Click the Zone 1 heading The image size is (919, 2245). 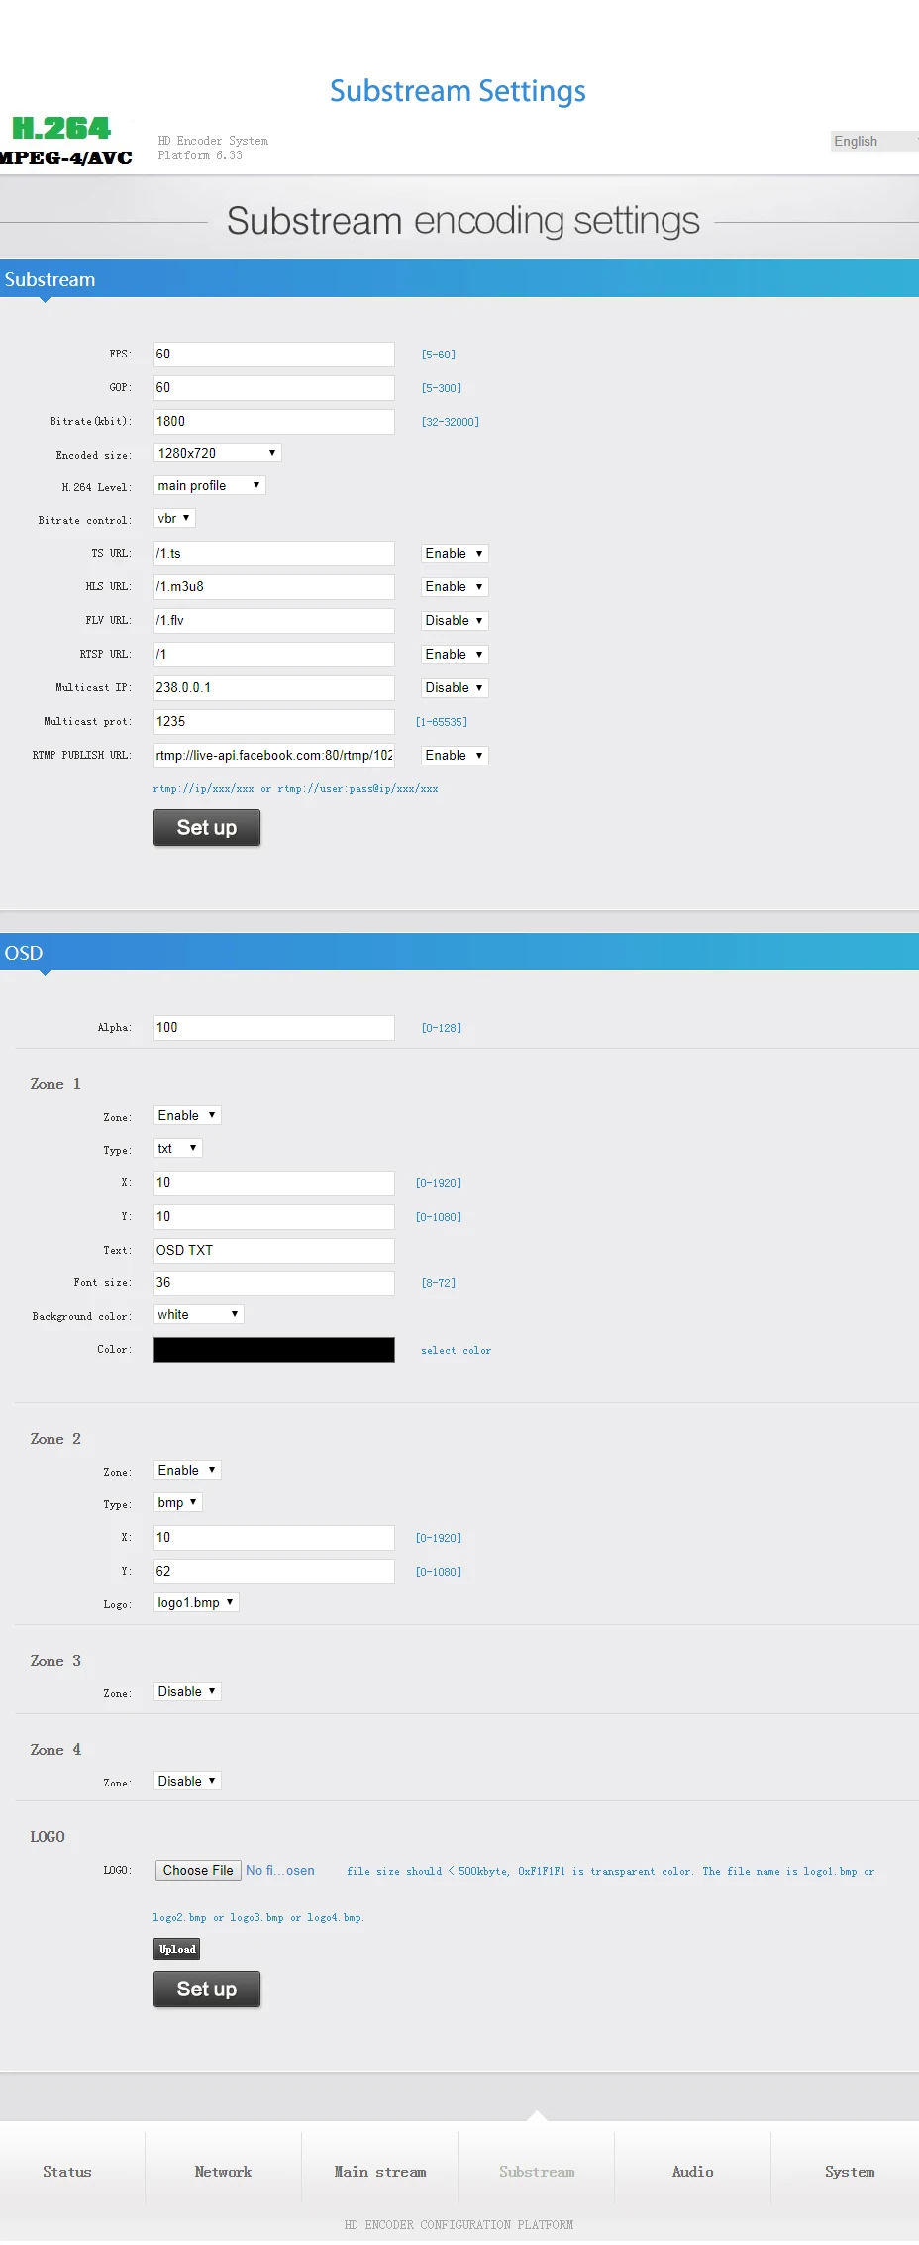click(x=55, y=1084)
